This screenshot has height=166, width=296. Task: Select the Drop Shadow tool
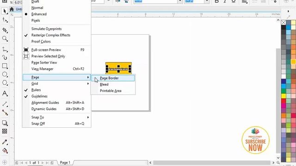coord(5,123)
